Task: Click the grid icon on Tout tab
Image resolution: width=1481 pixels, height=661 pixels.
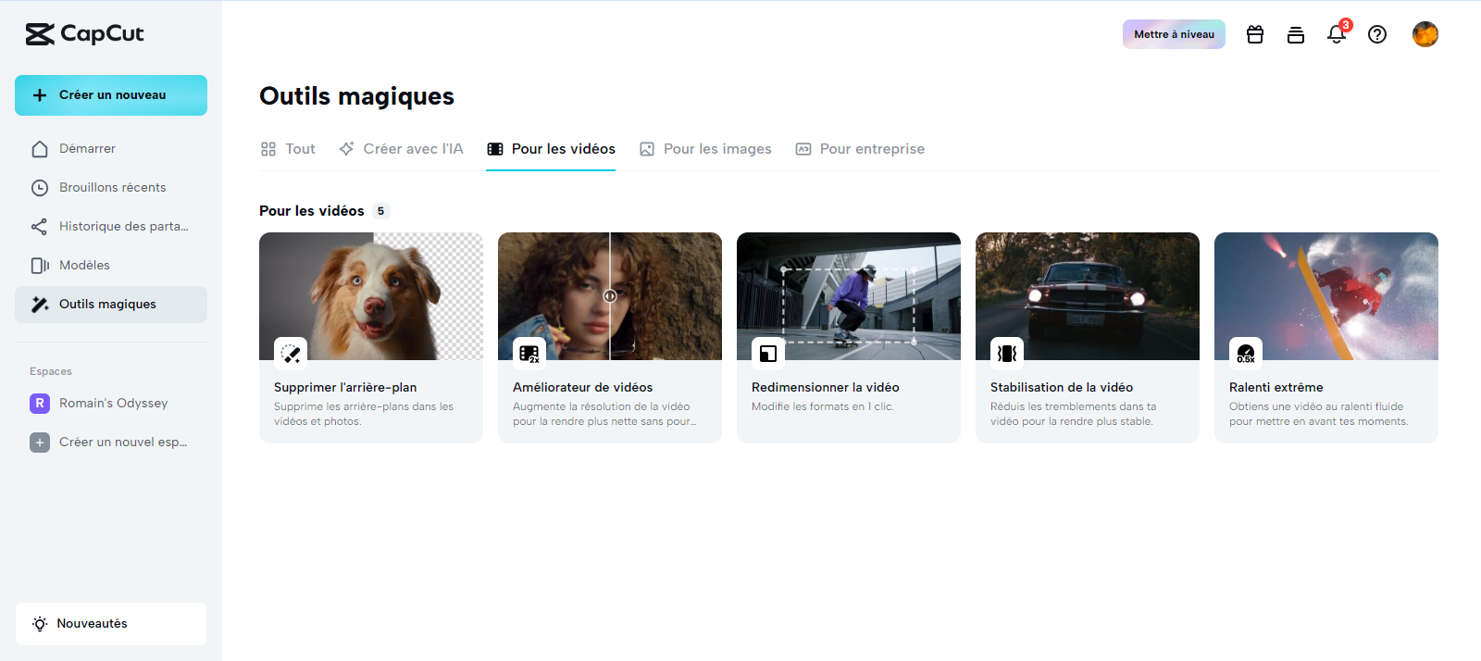Action: (x=268, y=149)
